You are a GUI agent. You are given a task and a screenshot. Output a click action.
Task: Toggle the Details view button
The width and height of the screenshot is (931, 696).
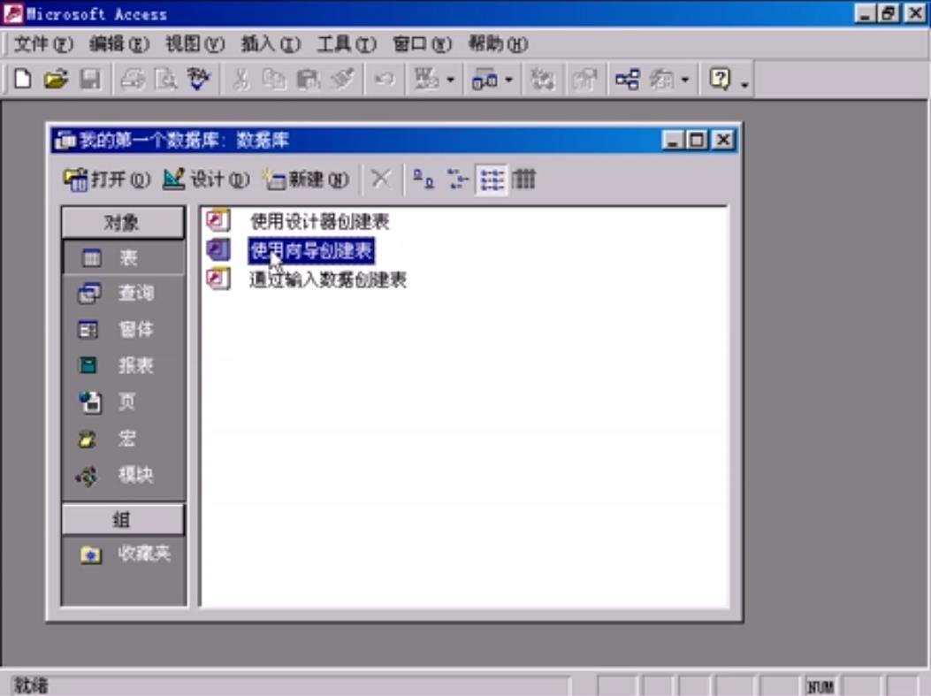[x=523, y=179]
